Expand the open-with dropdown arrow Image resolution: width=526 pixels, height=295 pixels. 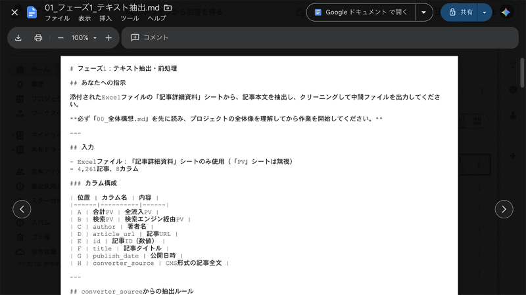tap(424, 12)
